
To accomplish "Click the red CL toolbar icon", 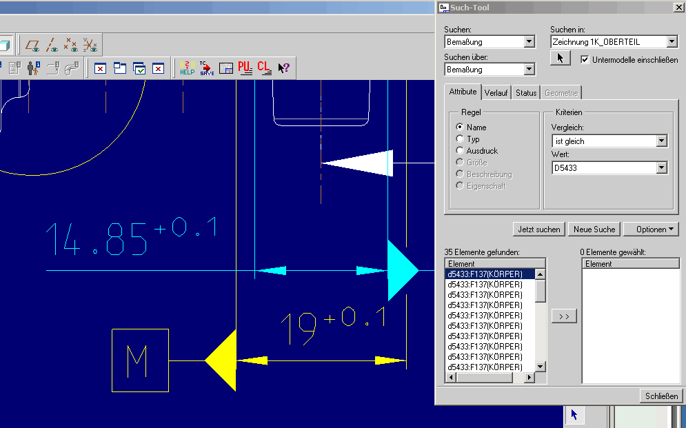I will tap(264, 68).
